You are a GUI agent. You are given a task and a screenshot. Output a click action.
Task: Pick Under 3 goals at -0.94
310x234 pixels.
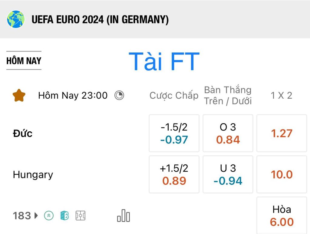pos(228,174)
